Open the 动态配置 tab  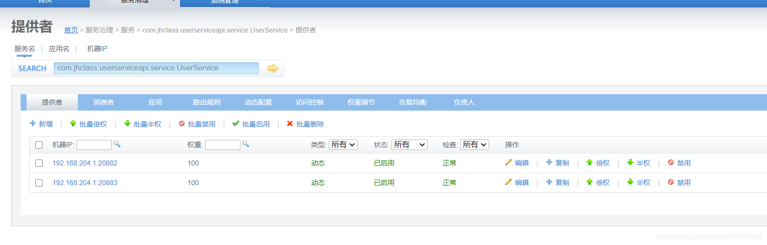tap(258, 102)
